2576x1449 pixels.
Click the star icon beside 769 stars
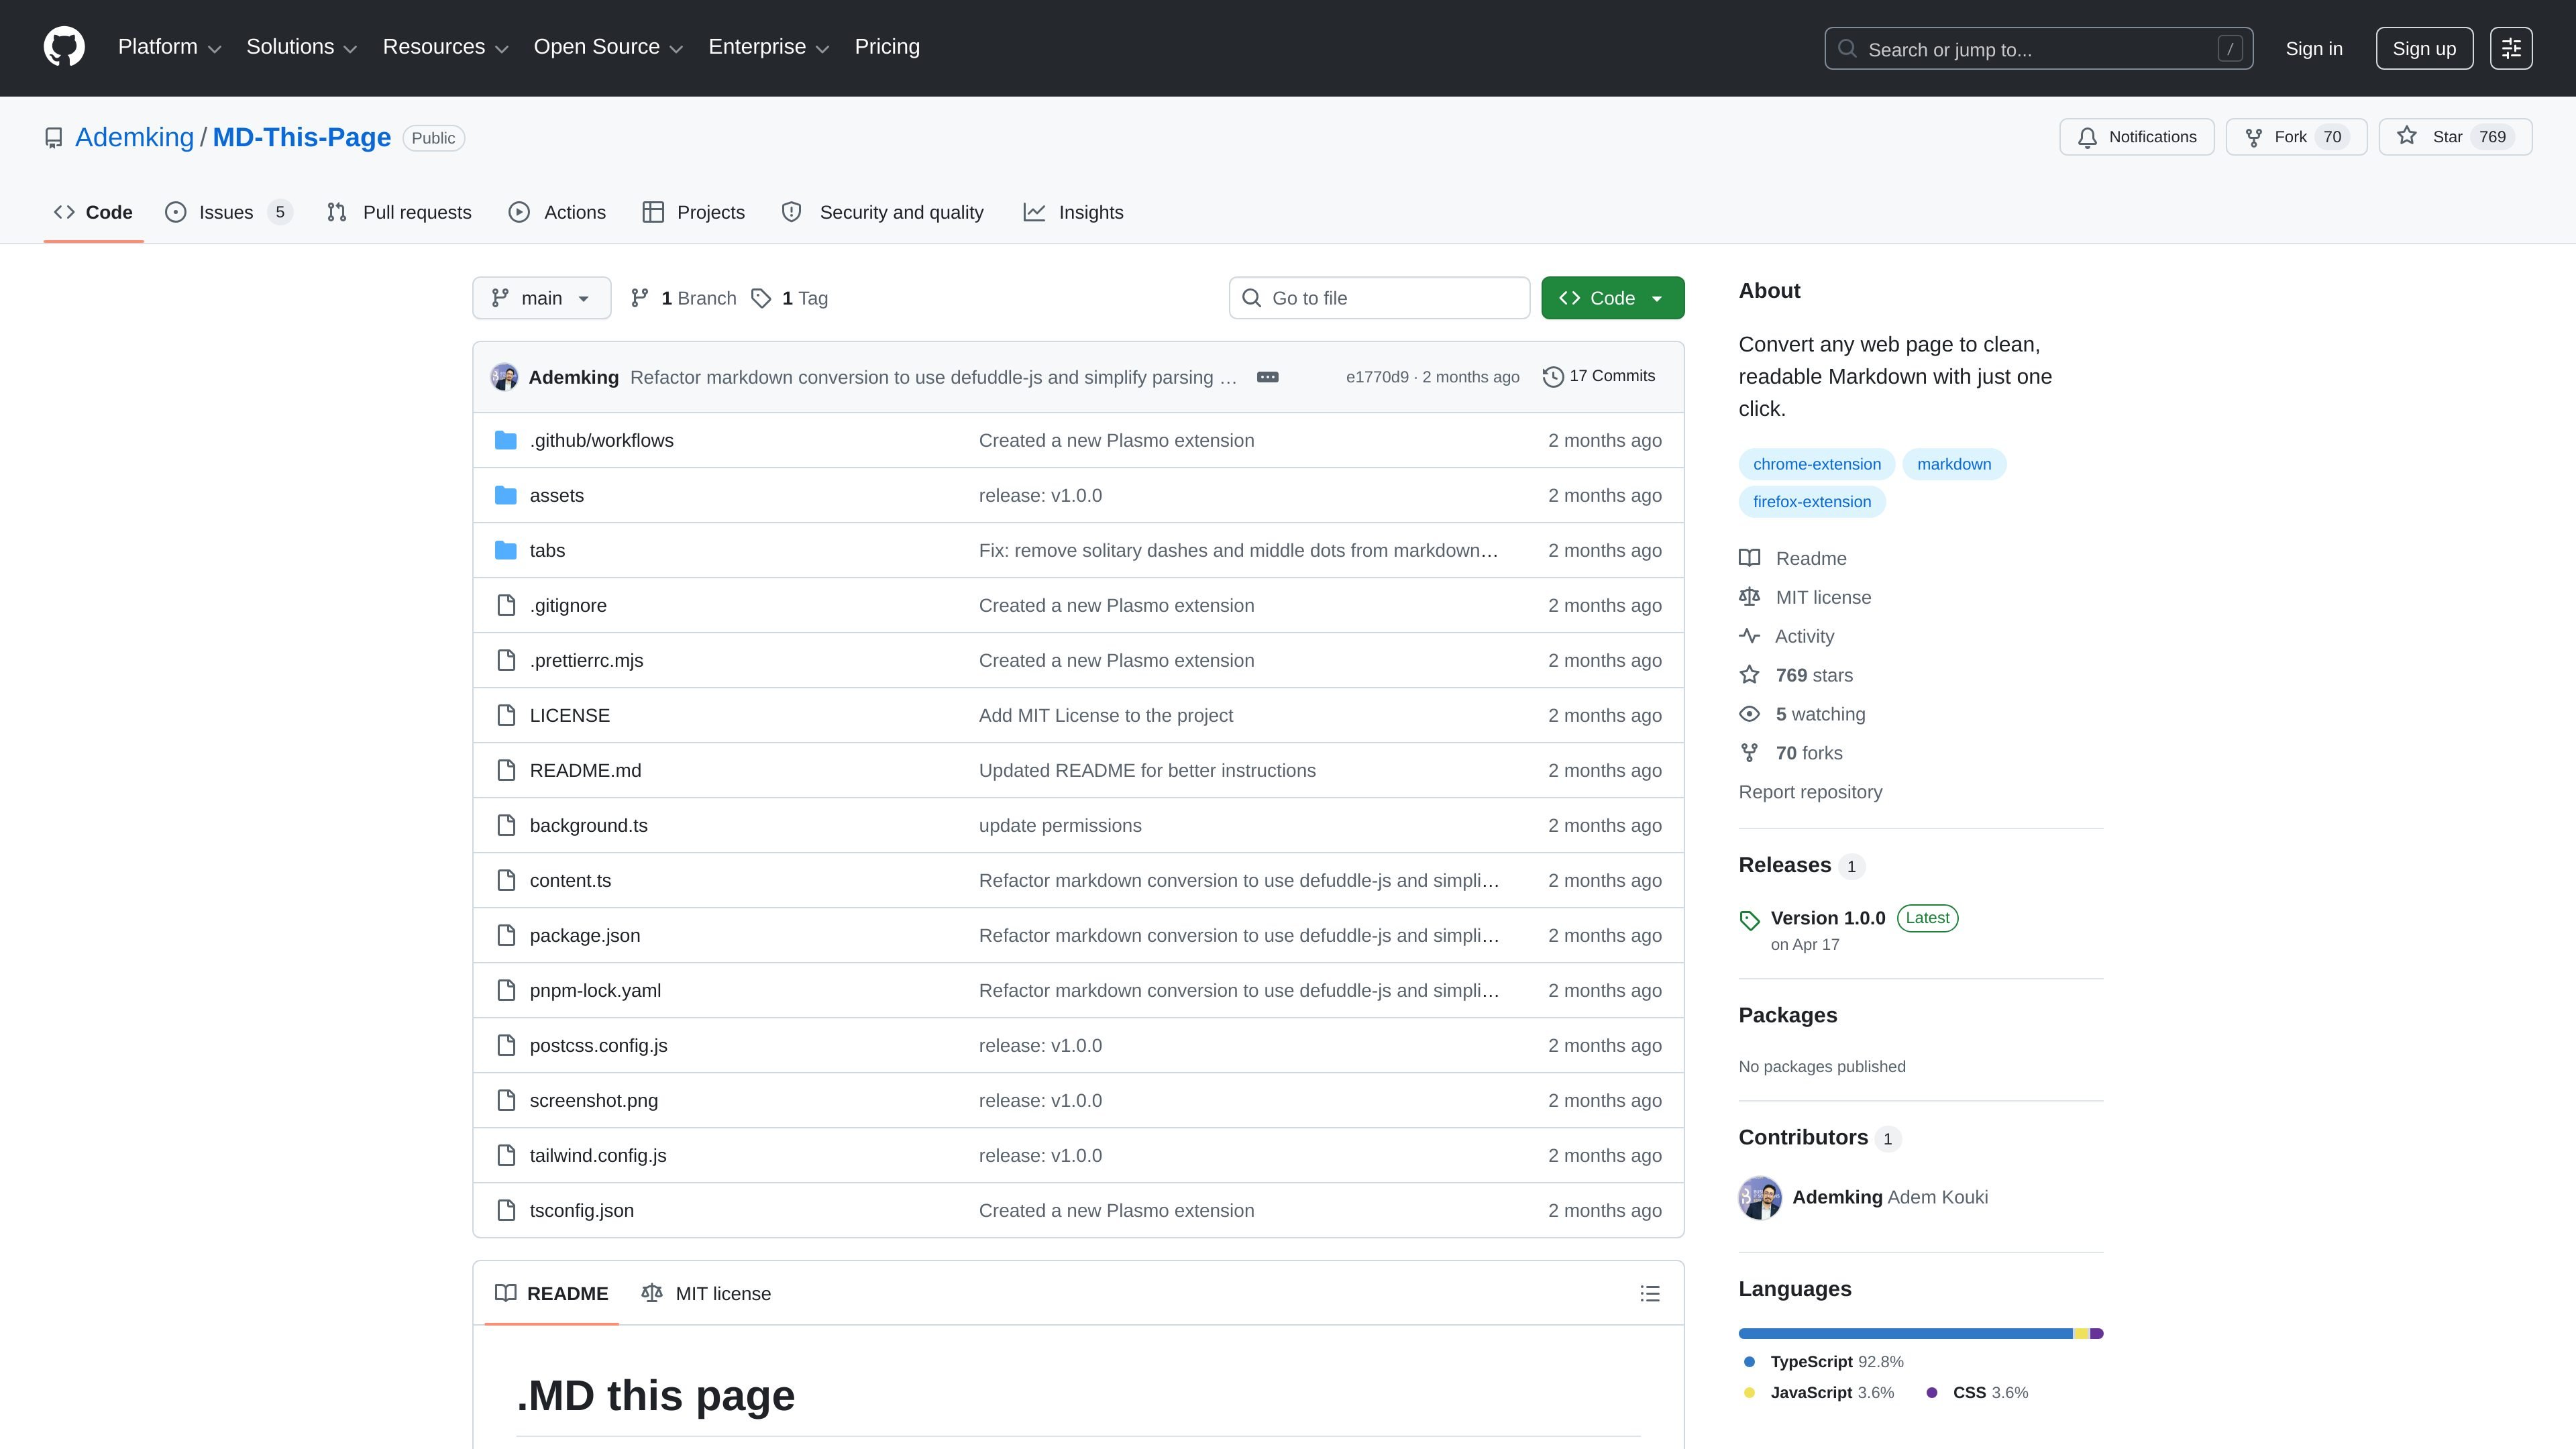1749,675
